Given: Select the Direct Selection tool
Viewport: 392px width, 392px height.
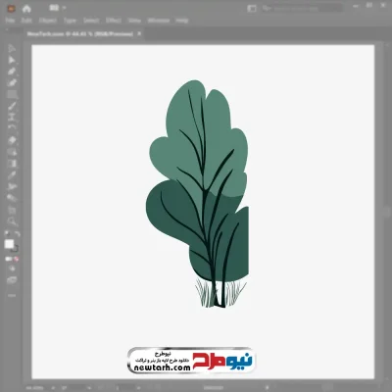Looking at the screenshot, I should 12,60.
